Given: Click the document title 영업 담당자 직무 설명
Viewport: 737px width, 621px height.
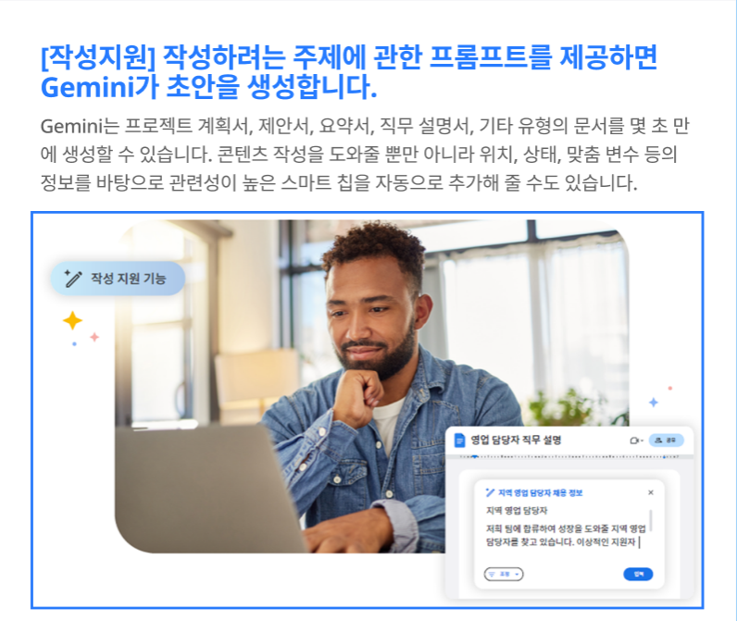Looking at the screenshot, I should coord(516,441).
